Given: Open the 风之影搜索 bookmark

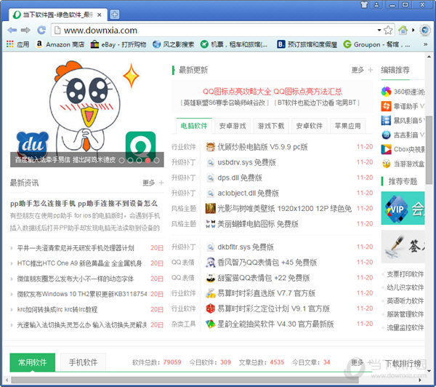Looking at the screenshot, I should (x=173, y=44).
